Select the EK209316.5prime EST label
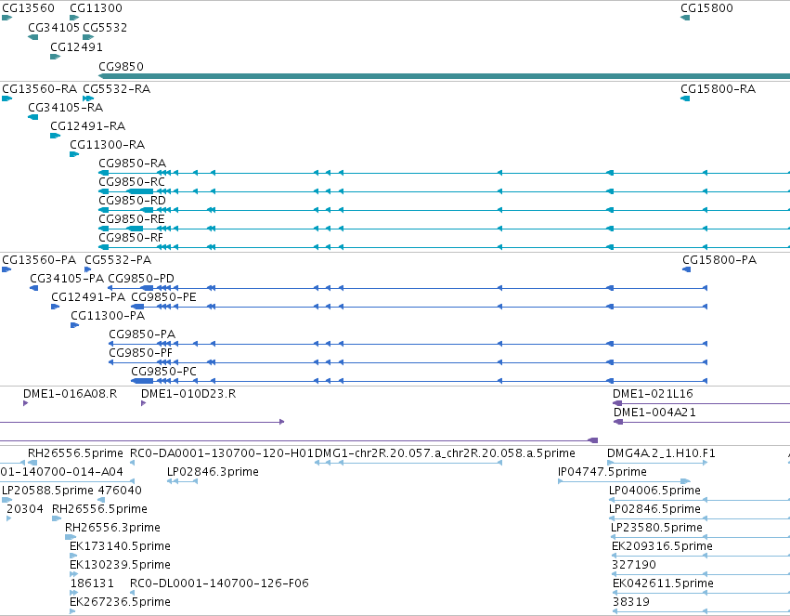The height and width of the screenshot is (616, 790). [662, 546]
